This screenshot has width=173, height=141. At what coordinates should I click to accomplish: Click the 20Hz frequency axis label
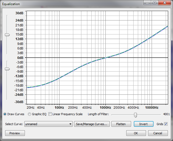[x=31, y=108]
